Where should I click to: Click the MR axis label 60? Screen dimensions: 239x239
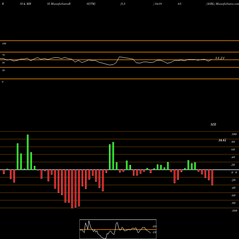[x=233, y=150]
